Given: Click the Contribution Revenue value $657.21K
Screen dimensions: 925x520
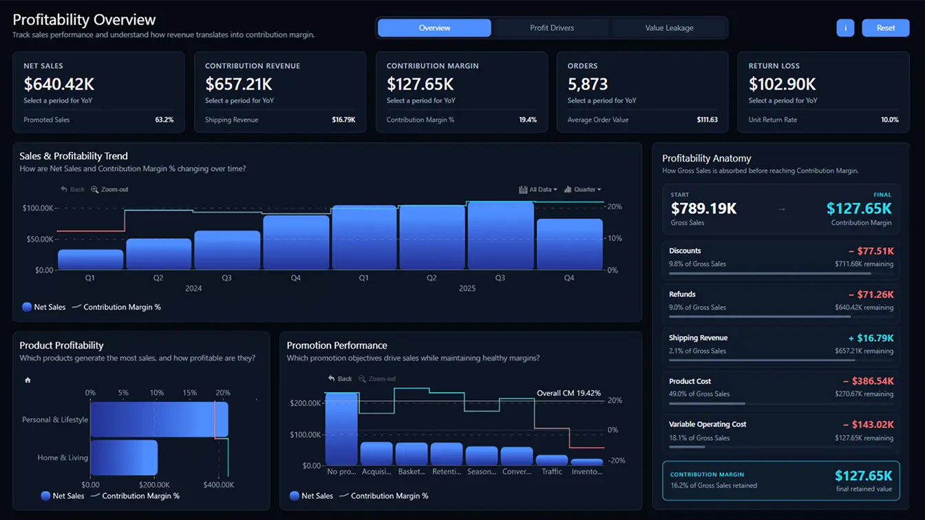Looking at the screenshot, I should tap(239, 84).
